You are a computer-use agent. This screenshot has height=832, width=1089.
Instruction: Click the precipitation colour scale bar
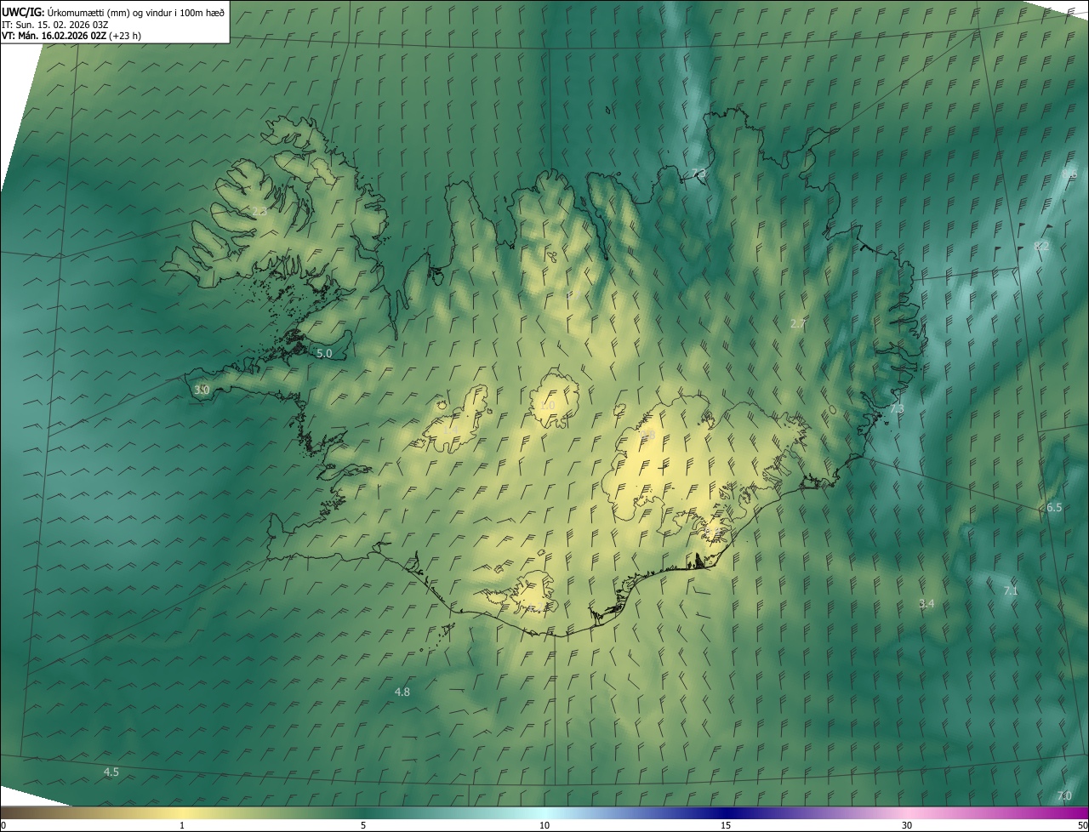544,812
